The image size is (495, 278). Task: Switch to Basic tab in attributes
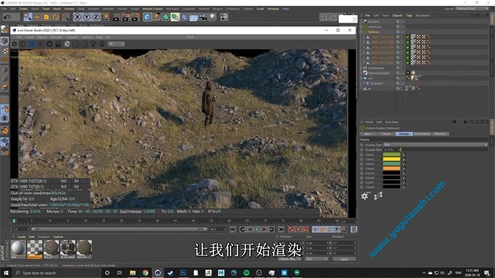368,134
